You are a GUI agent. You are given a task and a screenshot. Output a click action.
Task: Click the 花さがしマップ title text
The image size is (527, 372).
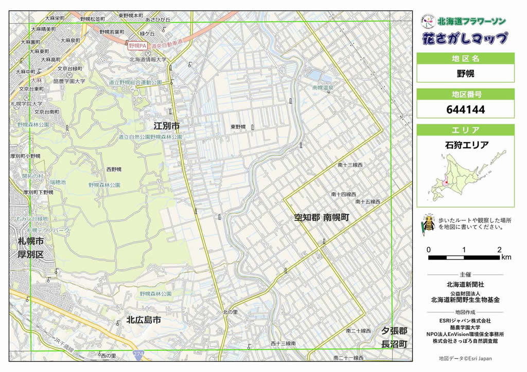465,39
